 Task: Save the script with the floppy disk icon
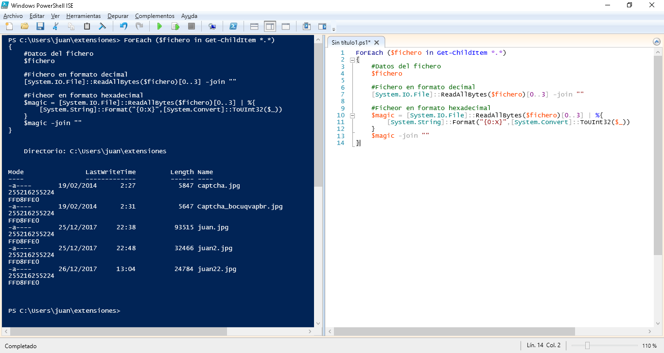point(40,26)
